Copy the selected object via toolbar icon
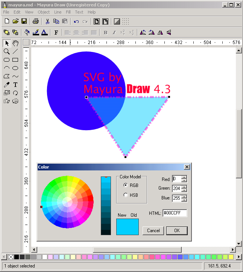The height and width of the screenshot is (272, 243). pyautogui.click(x=56, y=21)
